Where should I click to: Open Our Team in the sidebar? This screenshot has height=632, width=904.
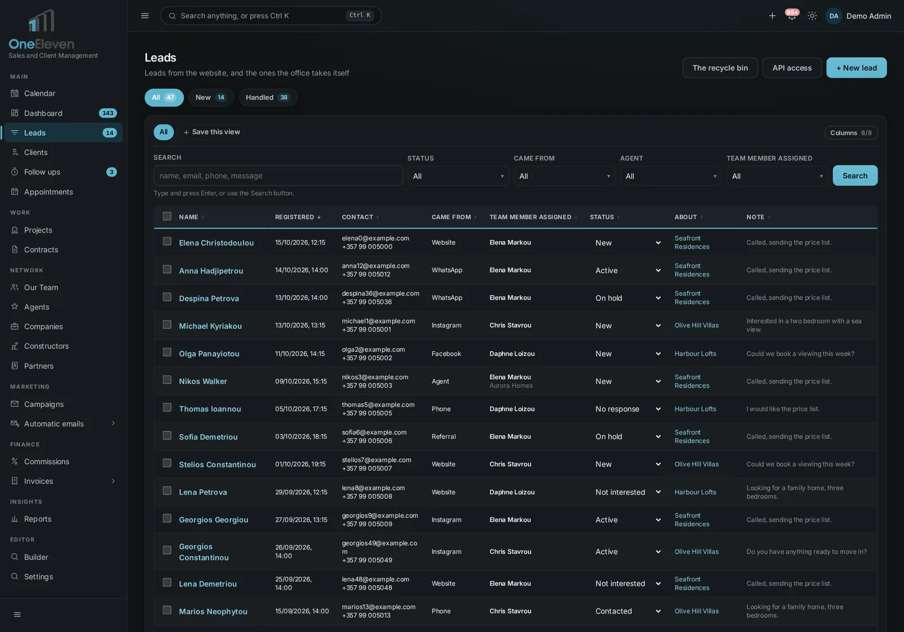tap(62, 287)
